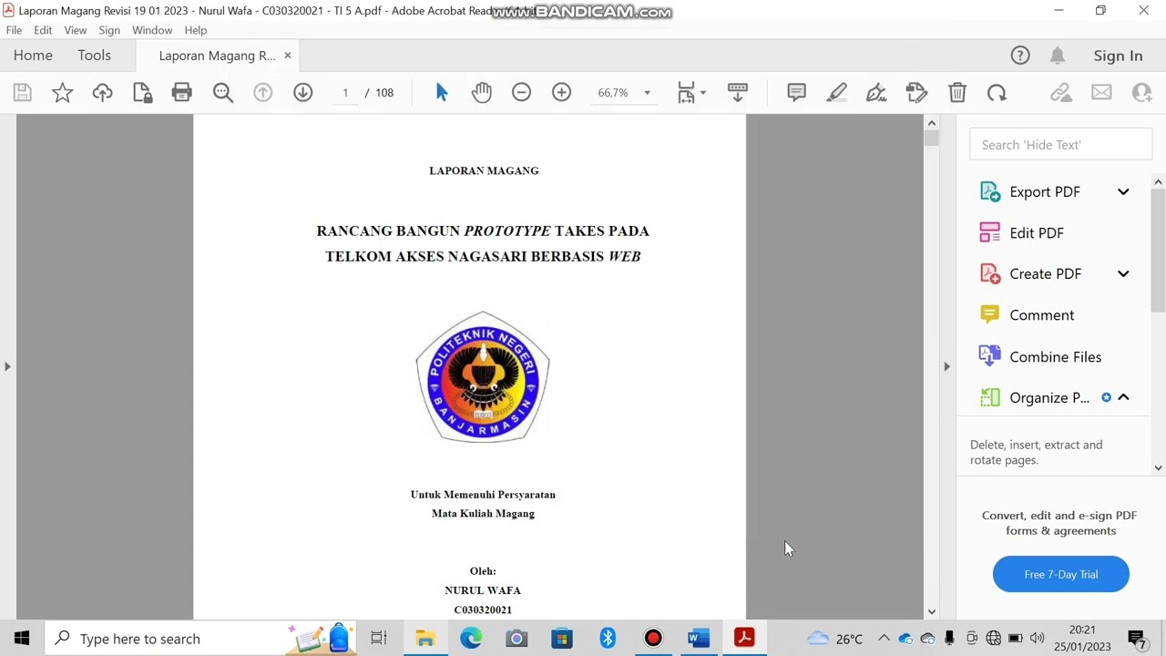Go to the previous page arrow
Screen dimensions: 1166x656
262,92
